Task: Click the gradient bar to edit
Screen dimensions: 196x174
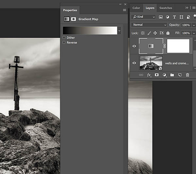Action: click(90, 31)
